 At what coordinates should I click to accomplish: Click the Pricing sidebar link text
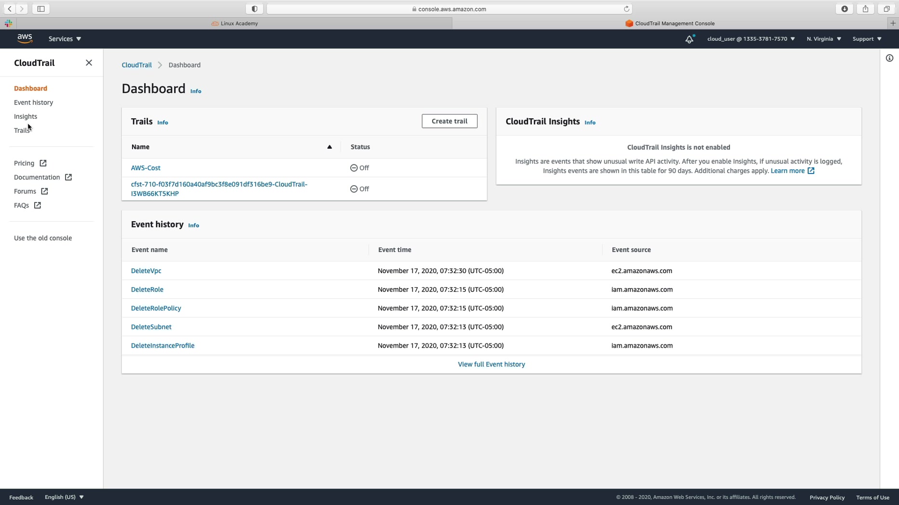click(x=24, y=164)
